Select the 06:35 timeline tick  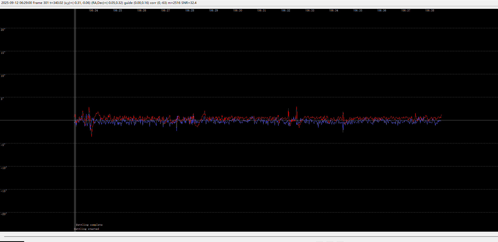358,11
